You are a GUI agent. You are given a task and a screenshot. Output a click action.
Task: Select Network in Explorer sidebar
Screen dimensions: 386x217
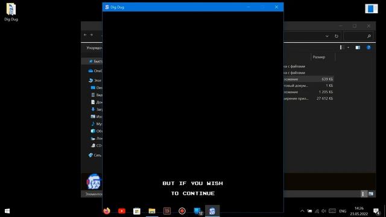point(95,155)
